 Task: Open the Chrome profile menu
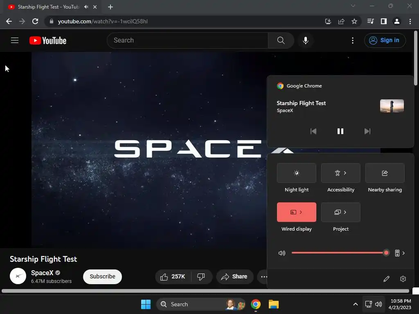click(x=397, y=21)
